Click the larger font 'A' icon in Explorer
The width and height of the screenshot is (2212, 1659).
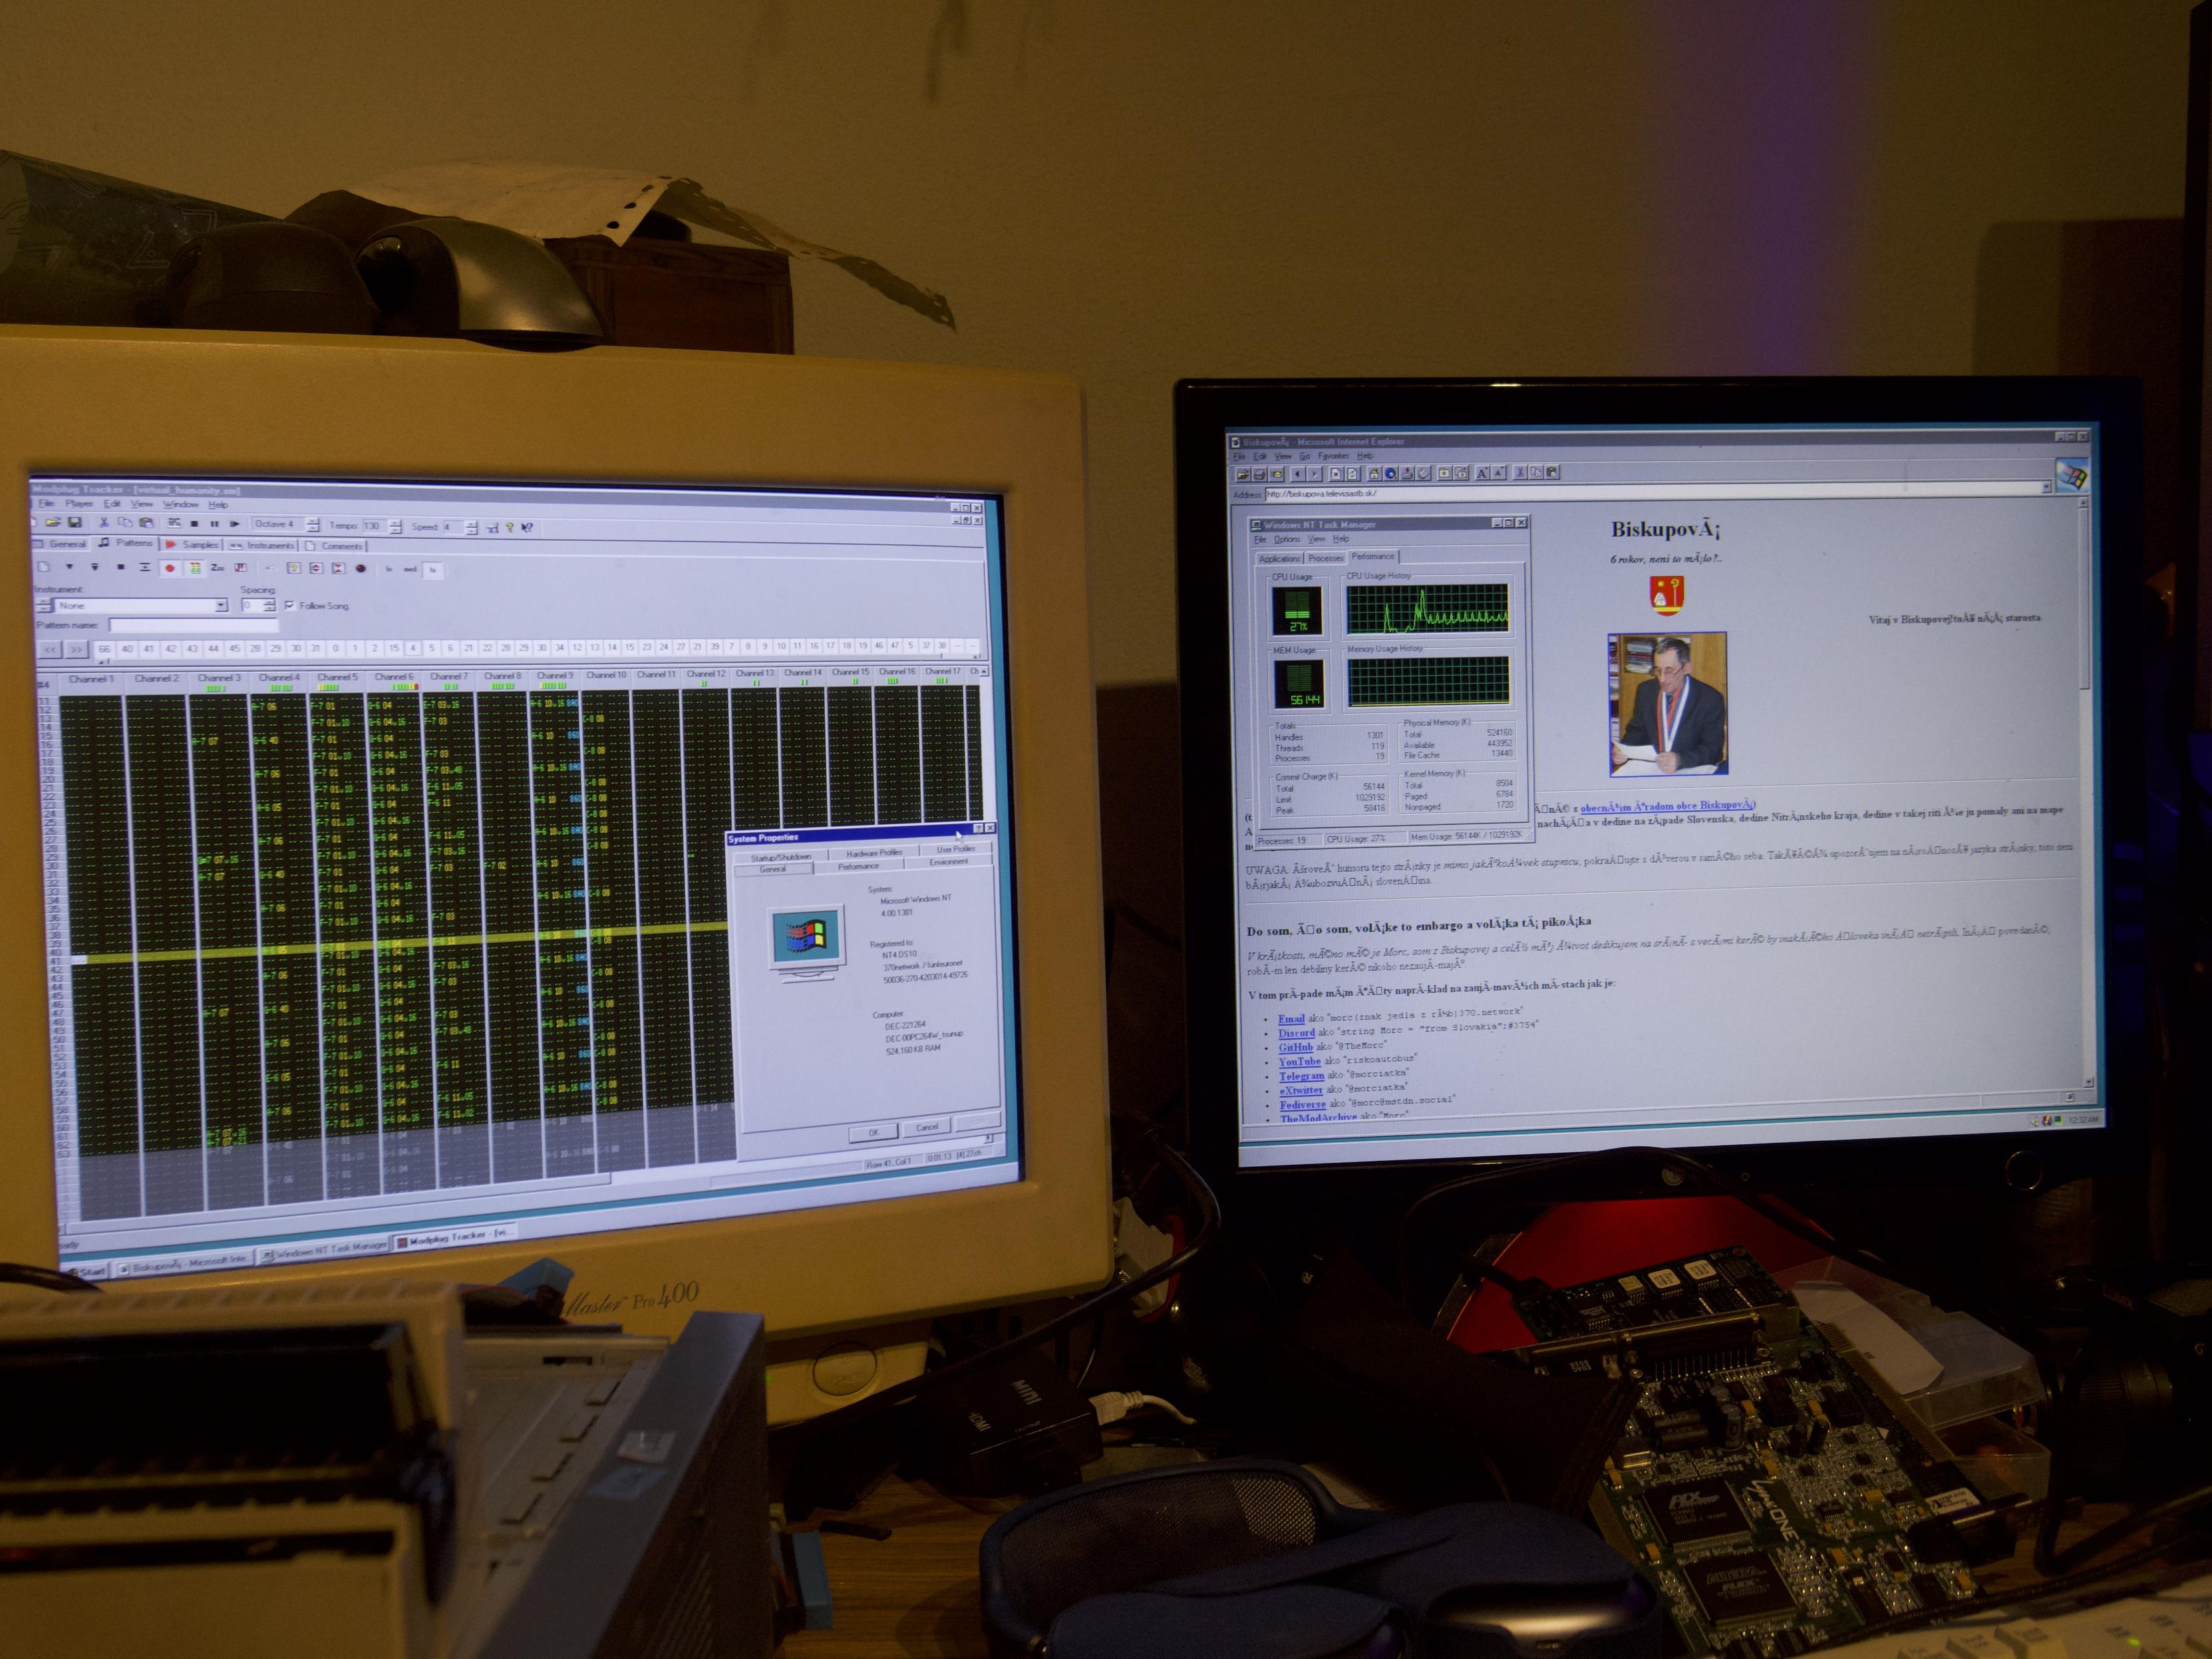[1483, 473]
